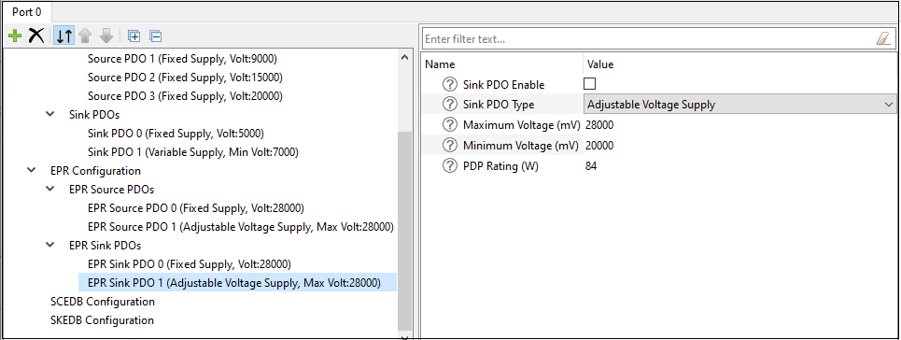Viewport: 901px width, 340px height.
Task: Click the move down arrow icon
Action: point(106,36)
